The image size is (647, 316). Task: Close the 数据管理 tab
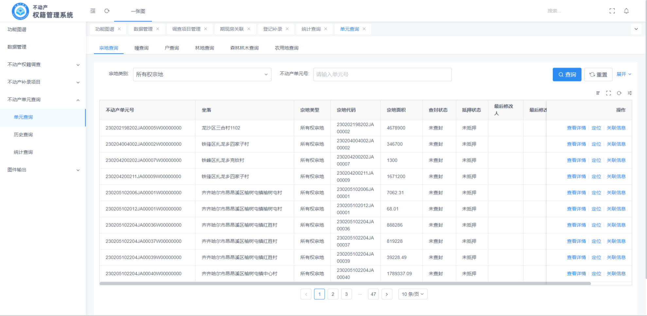coord(158,29)
